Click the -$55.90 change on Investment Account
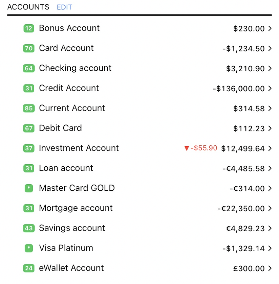The width and height of the screenshot is (279, 284). pos(203,148)
